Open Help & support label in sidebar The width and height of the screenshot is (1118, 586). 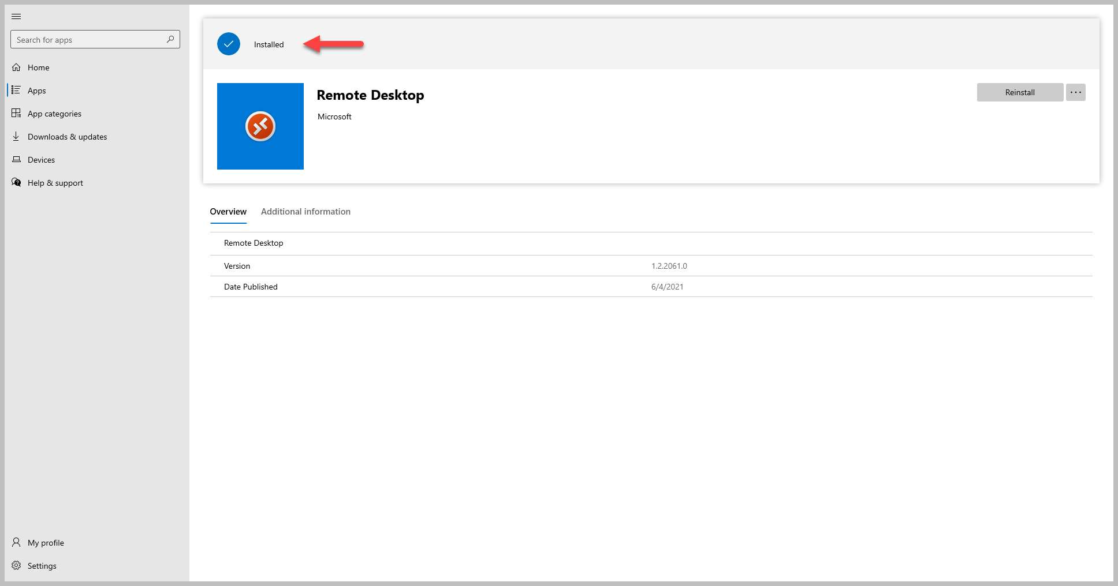coord(55,183)
